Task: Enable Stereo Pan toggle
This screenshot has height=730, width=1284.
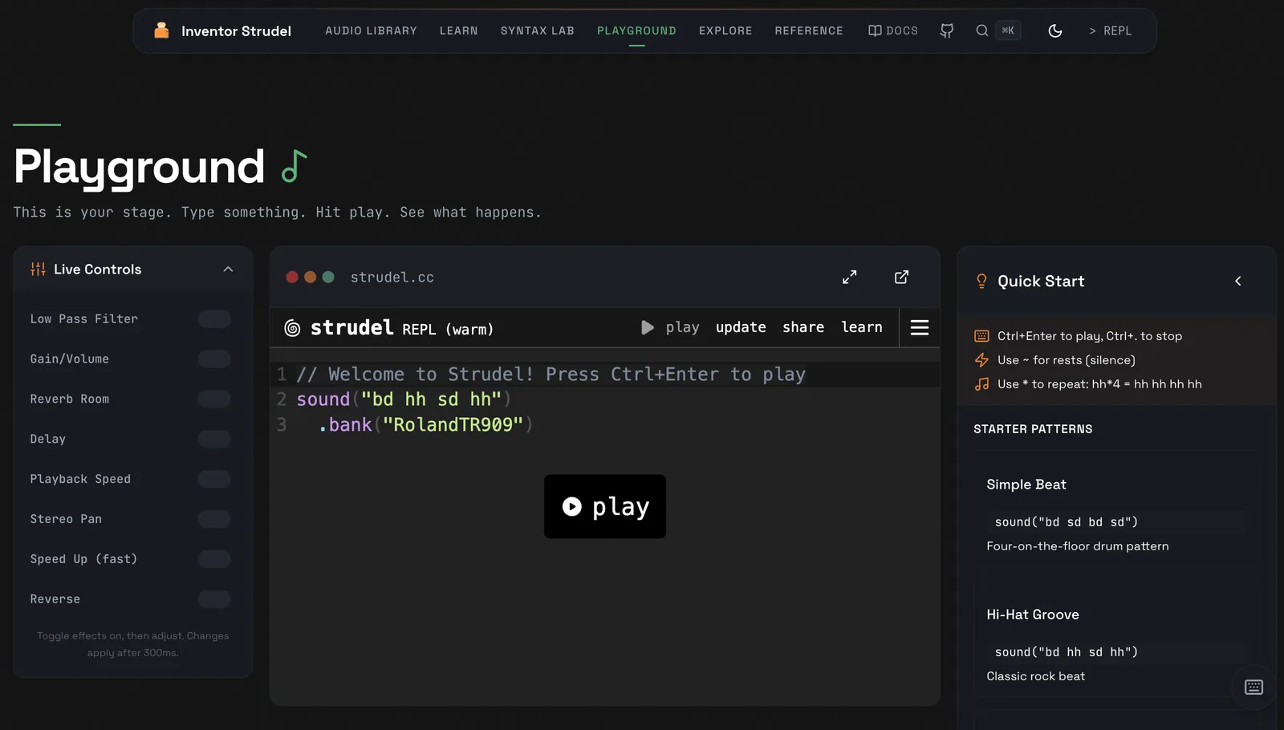Action: [x=214, y=520]
